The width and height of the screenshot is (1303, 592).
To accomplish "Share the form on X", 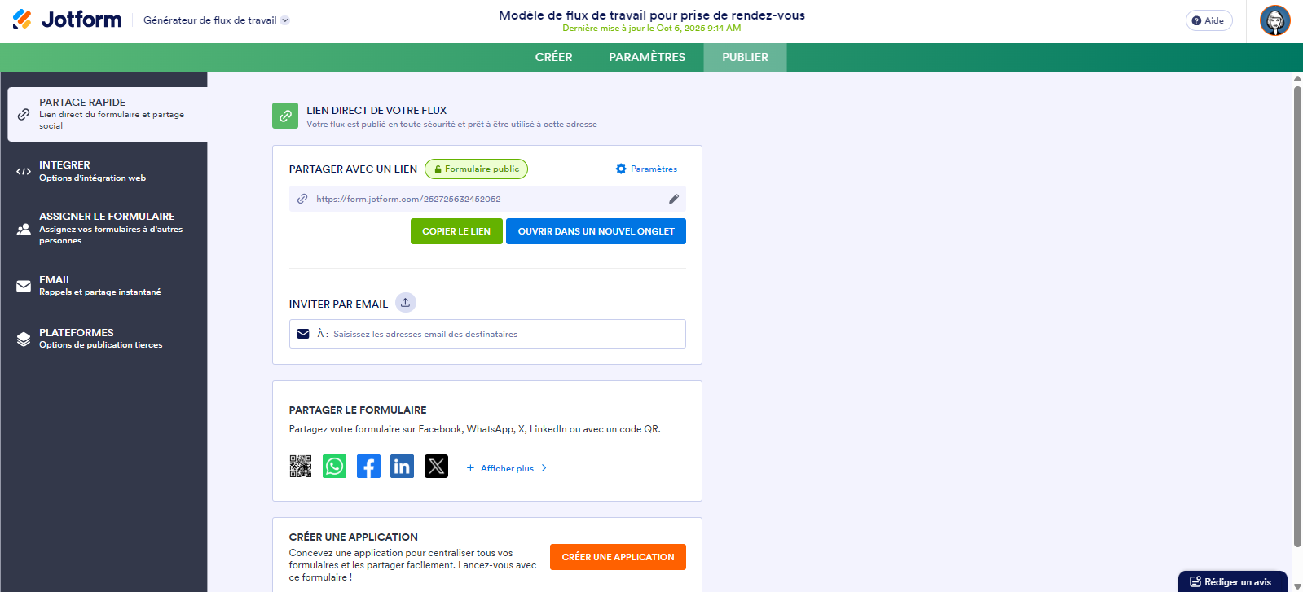I will (436, 467).
